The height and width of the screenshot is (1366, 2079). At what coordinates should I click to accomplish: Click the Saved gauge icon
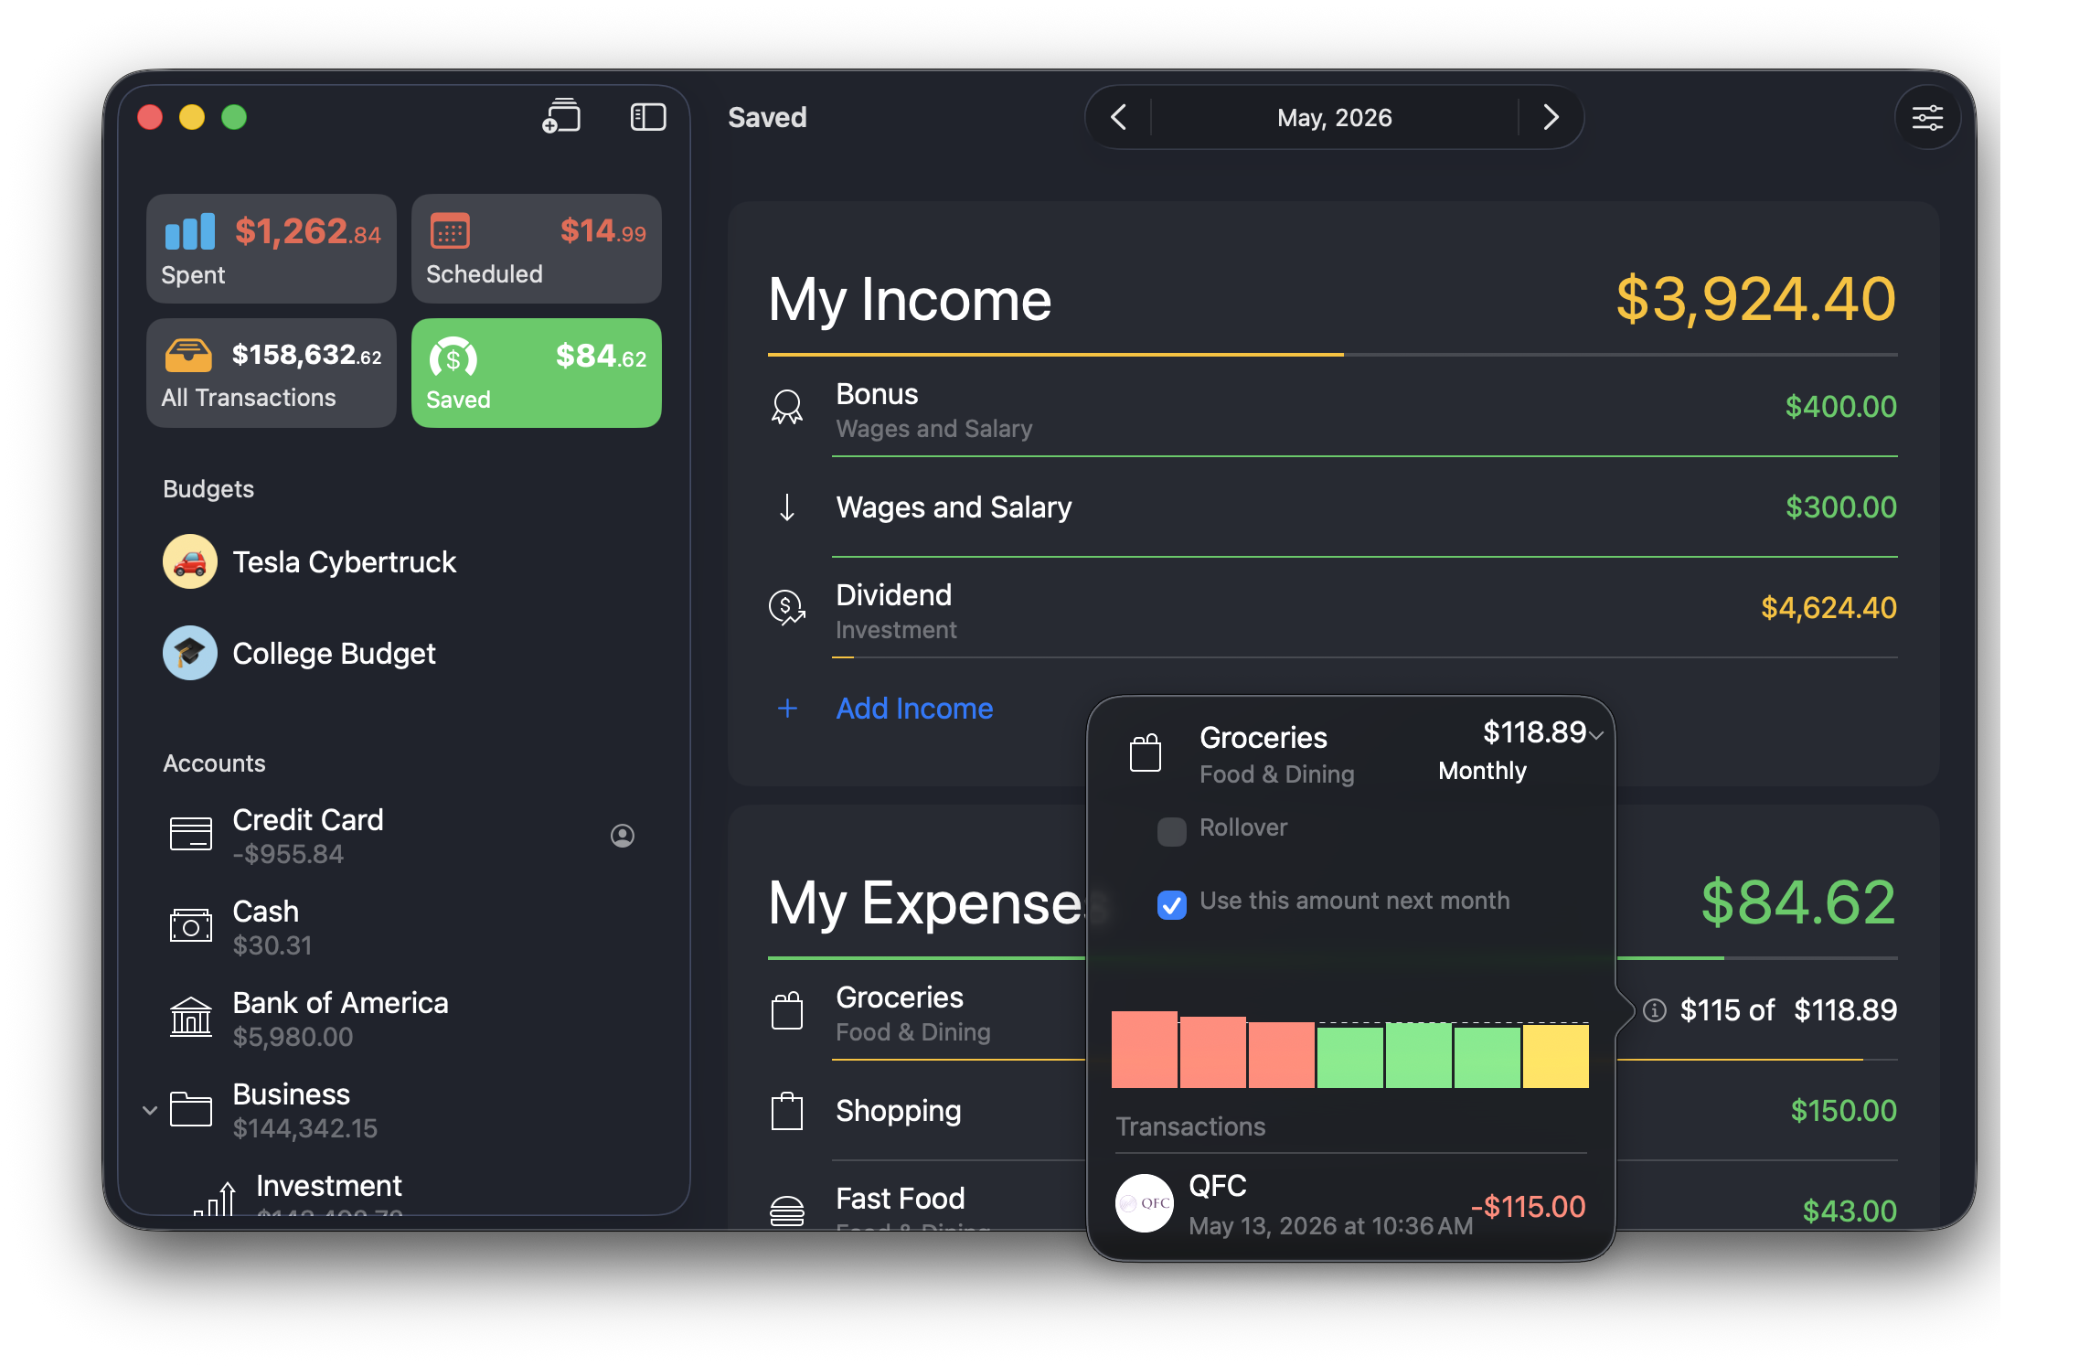tap(453, 358)
